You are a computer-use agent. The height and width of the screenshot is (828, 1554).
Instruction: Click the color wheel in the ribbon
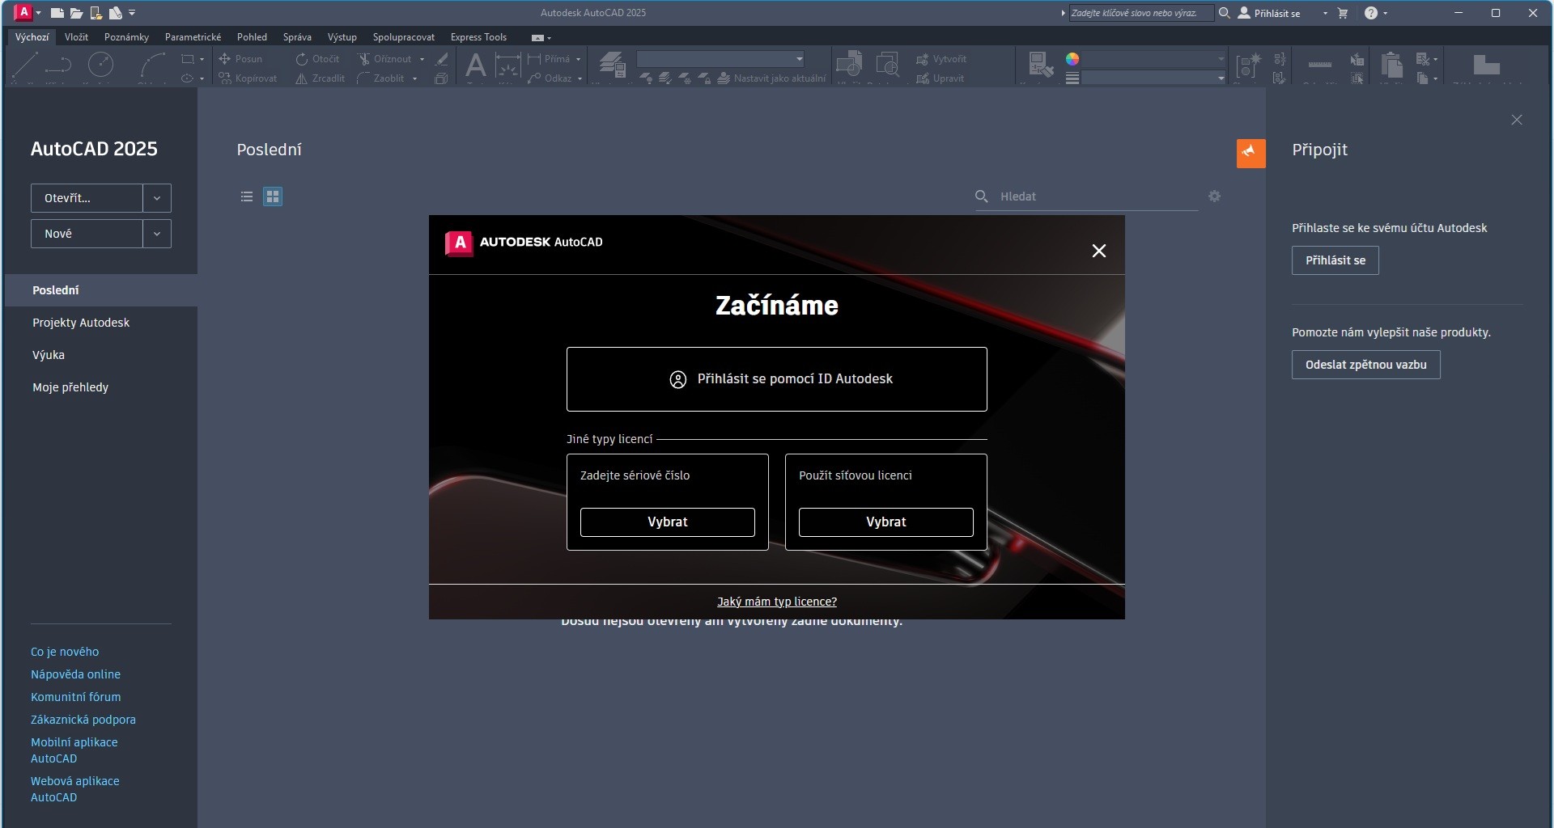(x=1072, y=59)
